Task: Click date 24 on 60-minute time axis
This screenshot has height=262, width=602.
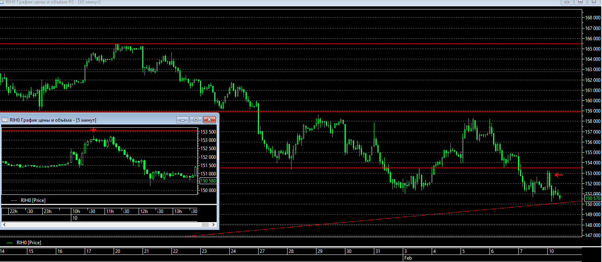Action: [233, 251]
